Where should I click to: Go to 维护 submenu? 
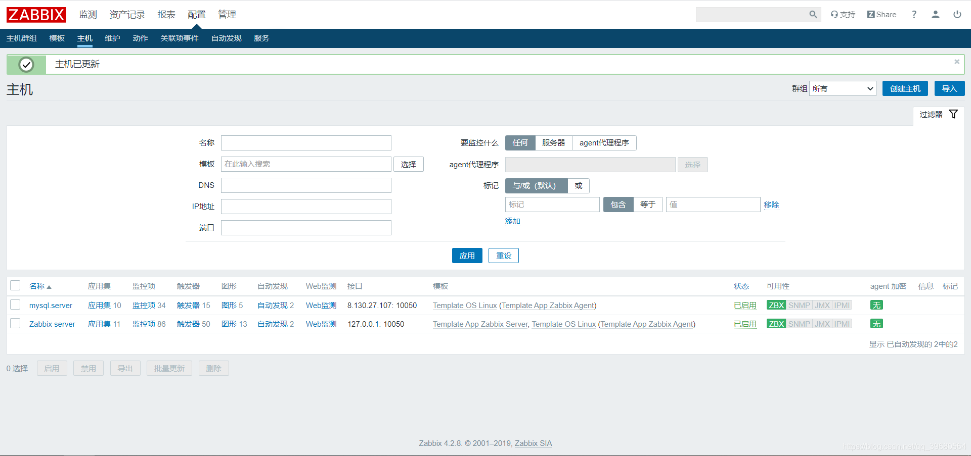(113, 38)
